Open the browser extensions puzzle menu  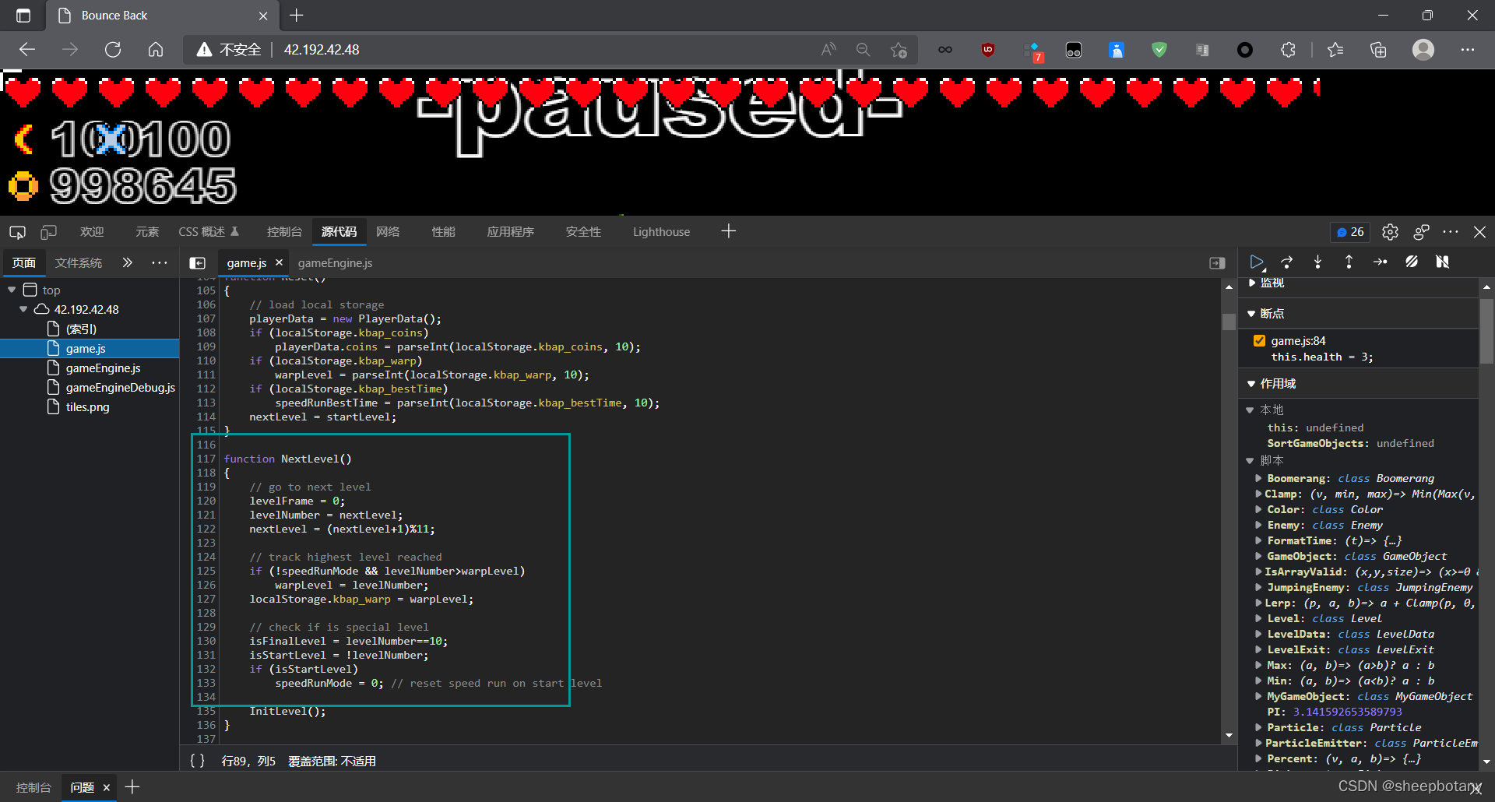pyautogui.click(x=1288, y=50)
